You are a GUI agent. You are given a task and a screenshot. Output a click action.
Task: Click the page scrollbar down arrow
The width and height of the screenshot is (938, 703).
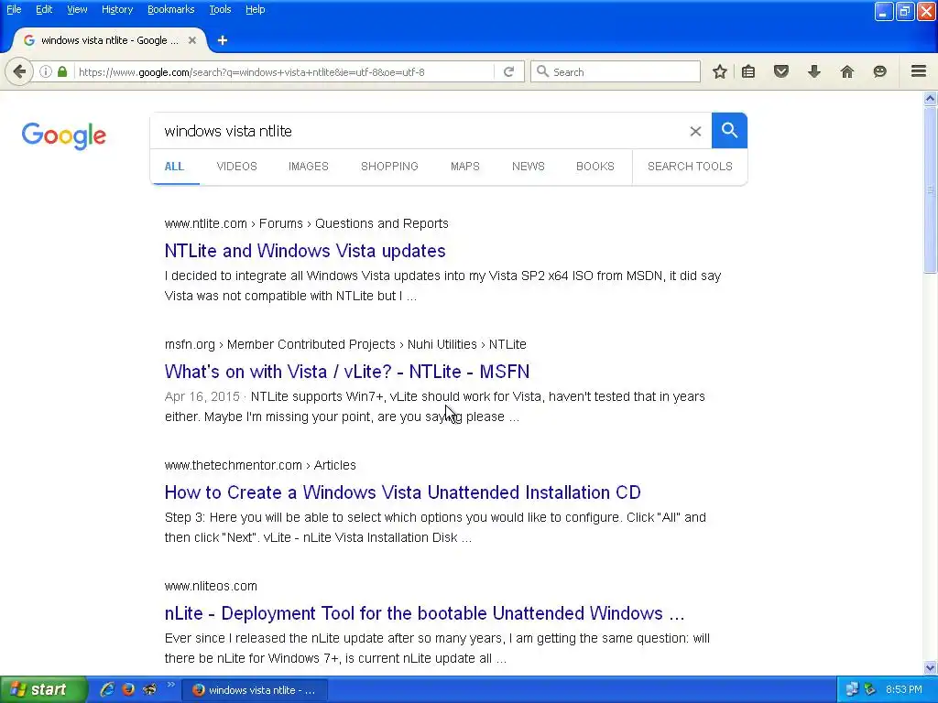click(931, 667)
